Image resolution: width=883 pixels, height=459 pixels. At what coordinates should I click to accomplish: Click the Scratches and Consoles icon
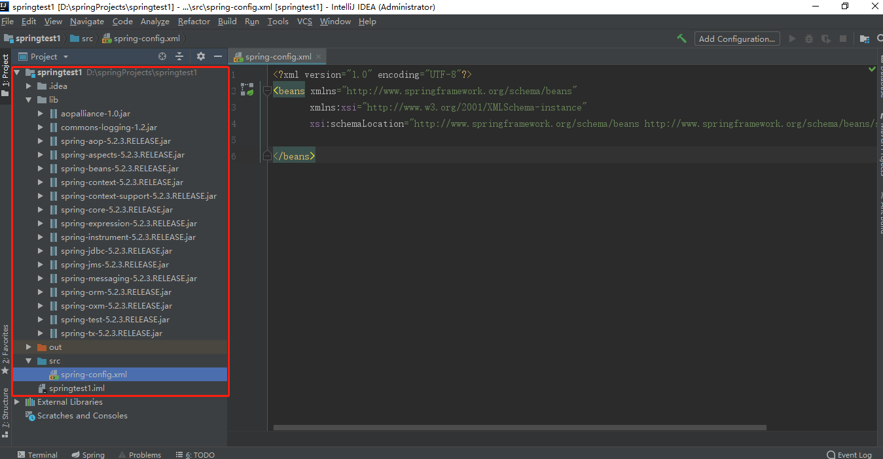click(30, 416)
